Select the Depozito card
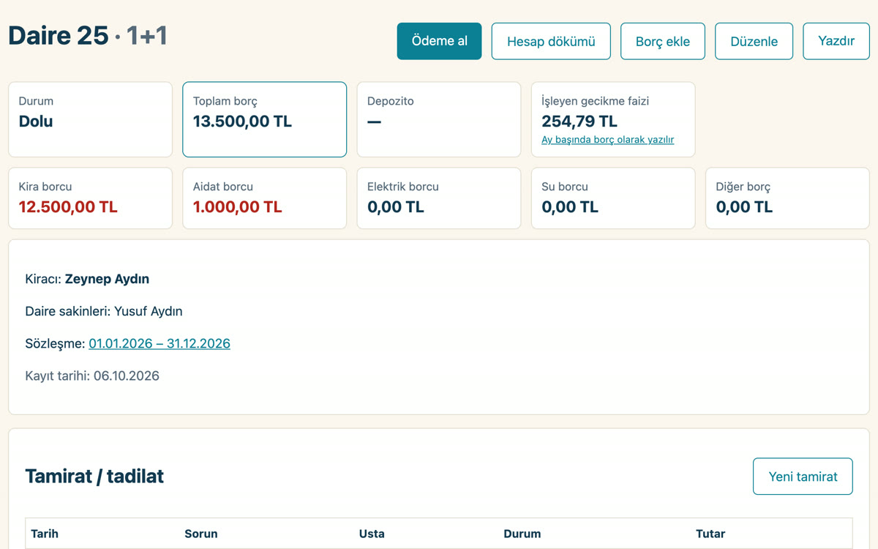 439,119
